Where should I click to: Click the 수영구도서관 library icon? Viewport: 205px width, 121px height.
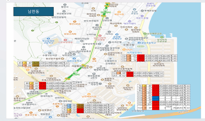tap(50, 53)
